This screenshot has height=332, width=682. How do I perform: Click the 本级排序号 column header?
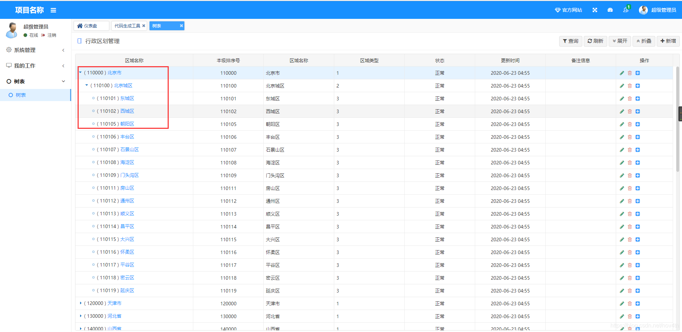228,60
